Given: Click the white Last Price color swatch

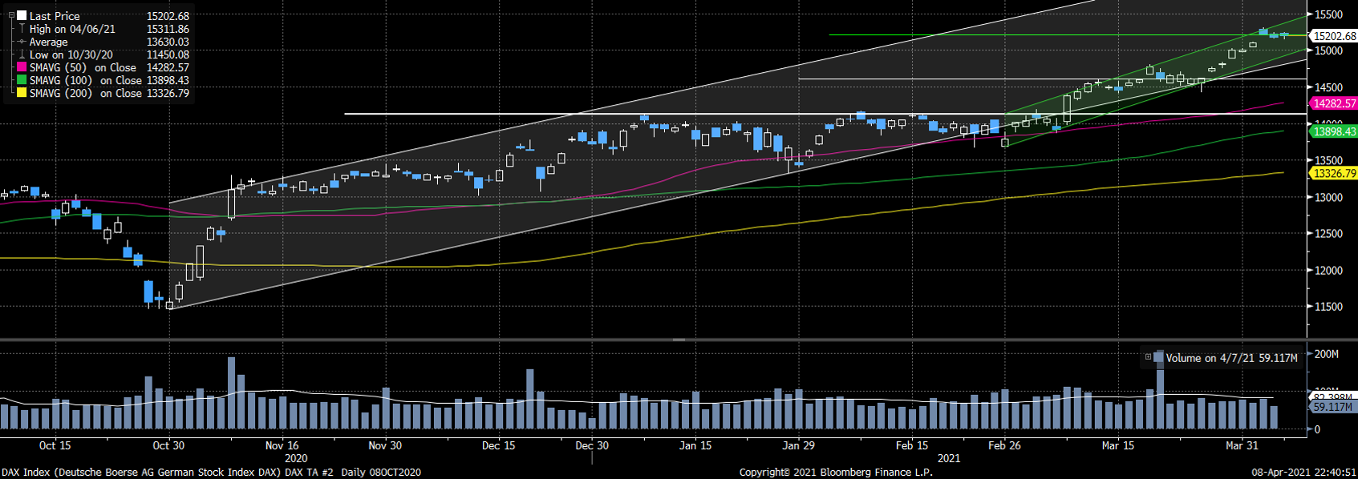Looking at the screenshot, I should point(22,15).
